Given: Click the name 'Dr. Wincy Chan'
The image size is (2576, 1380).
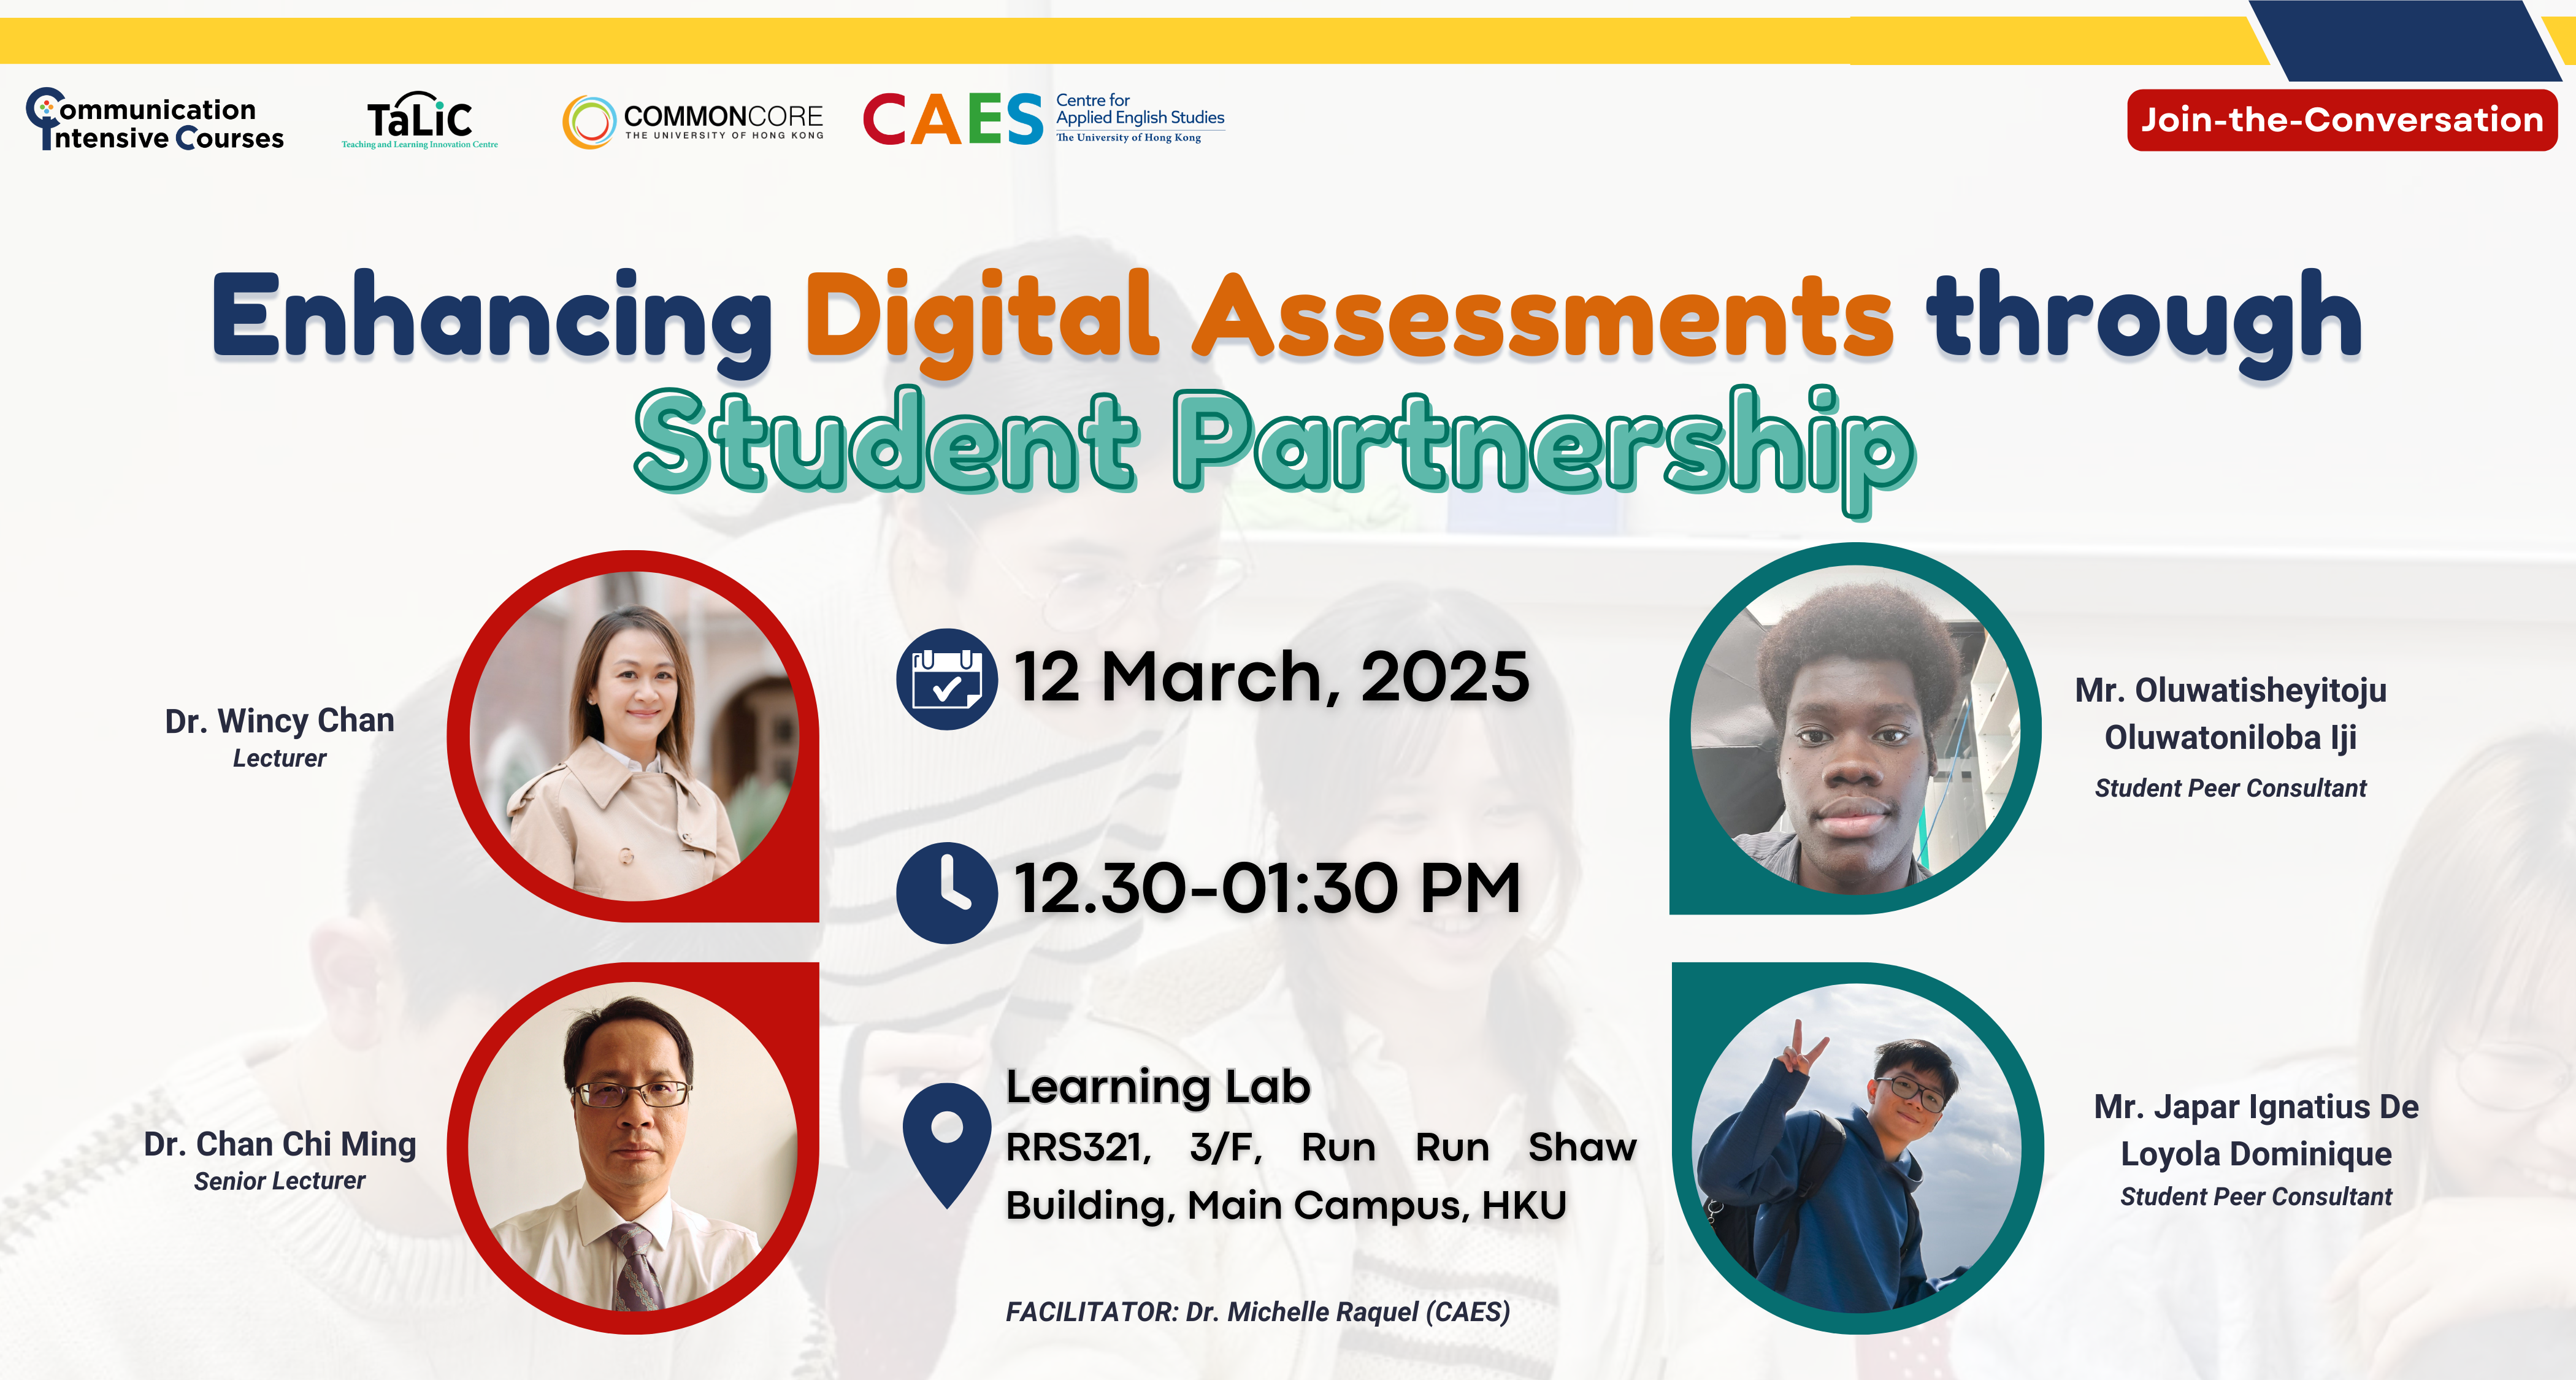Looking at the screenshot, I should tap(280, 720).
